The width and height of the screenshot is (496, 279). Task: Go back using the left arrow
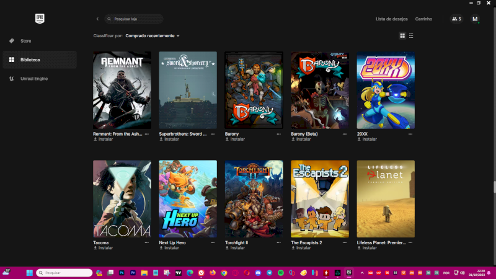pos(97,19)
